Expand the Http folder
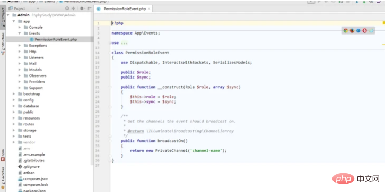 pyautogui.click(x=20, y=52)
